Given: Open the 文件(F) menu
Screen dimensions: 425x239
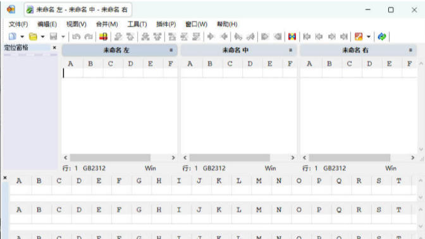Looking at the screenshot, I should tap(18, 24).
